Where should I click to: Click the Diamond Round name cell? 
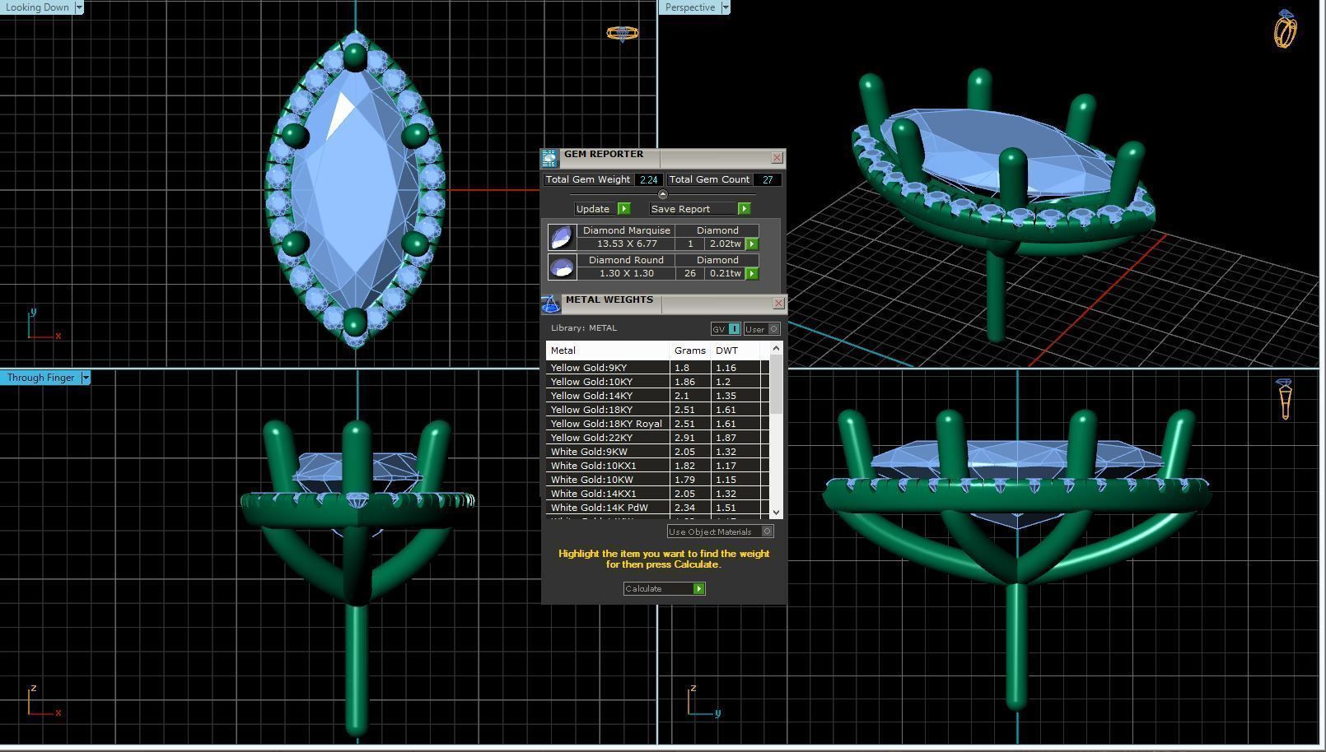coord(627,261)
